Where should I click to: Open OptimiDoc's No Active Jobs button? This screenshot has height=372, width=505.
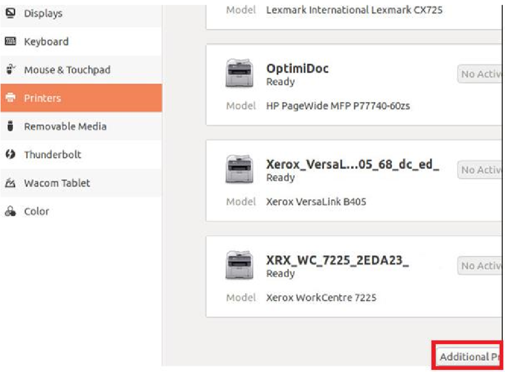coord(479,74)
